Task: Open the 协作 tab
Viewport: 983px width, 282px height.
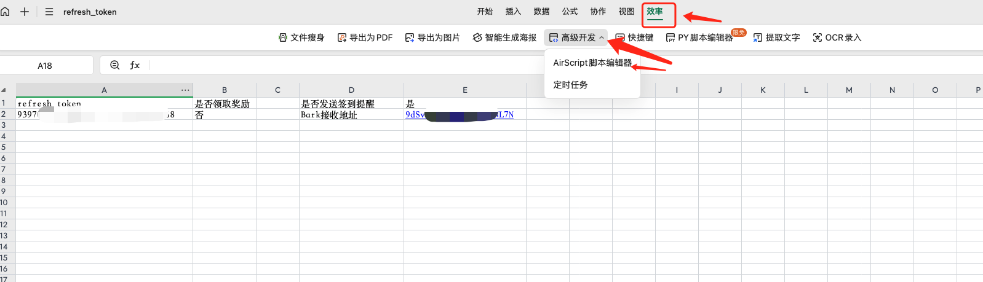Action: click(x=598, y=12)
